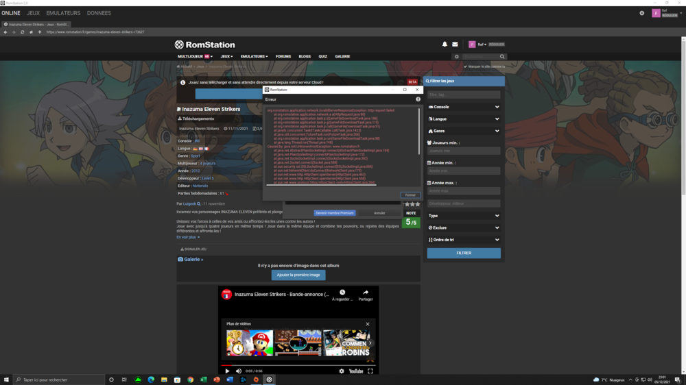
Task: Open the MULTIJOUEUR nav dropdown
Action: 195,56
